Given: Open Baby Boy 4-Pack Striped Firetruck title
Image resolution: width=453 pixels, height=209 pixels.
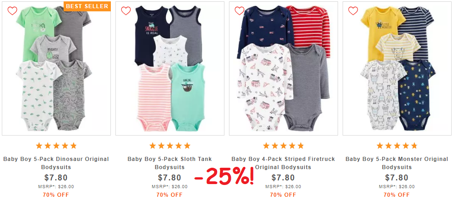Looking at the screenshot, I should coord(283,163).
